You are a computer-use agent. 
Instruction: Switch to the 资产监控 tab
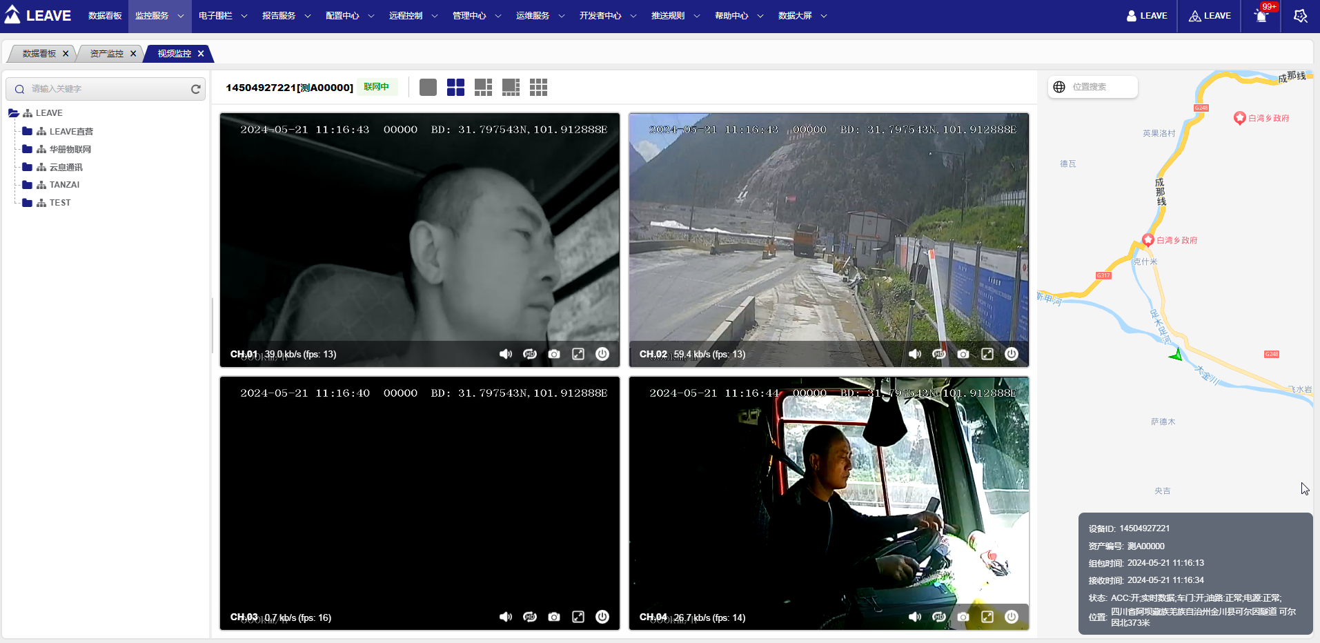pos(107,54)
